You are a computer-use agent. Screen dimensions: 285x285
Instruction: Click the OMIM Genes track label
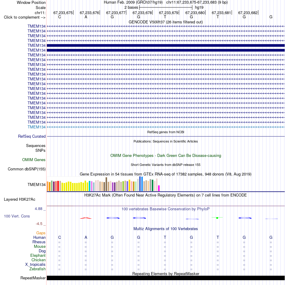[34, 160]
